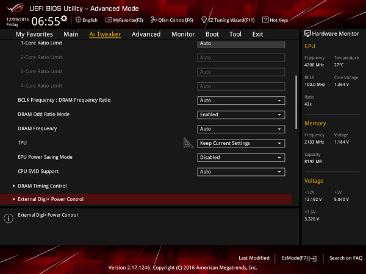This screenshot has width=366, height=274.
Task: Open CPU SVID Support dropdown
Action: pyautogui.click(x=241, y=172)
